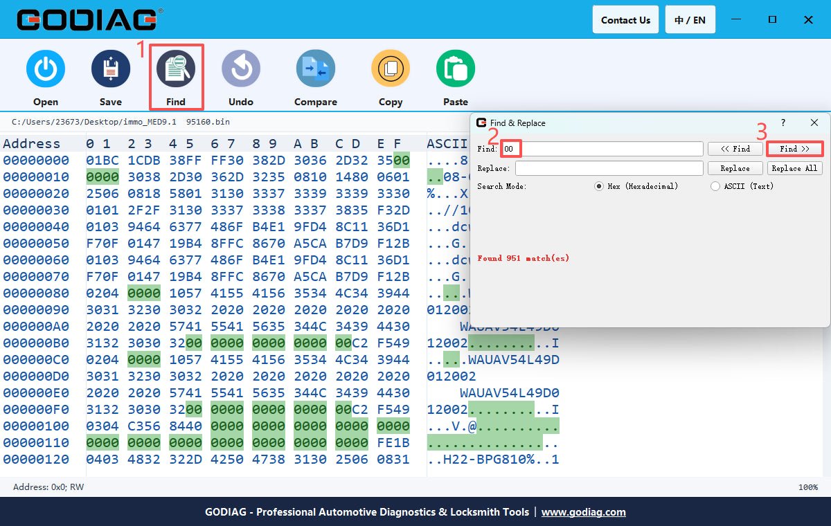Close the GODIAG application window
Screen dimensions: 831x526
tap(808, 19)
